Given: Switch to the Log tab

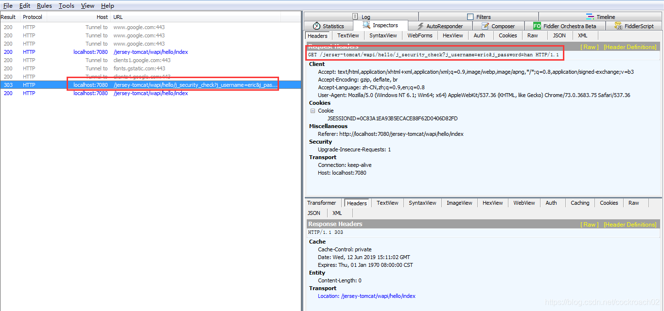Looking at the screenshot, I should tap(361, 16).
